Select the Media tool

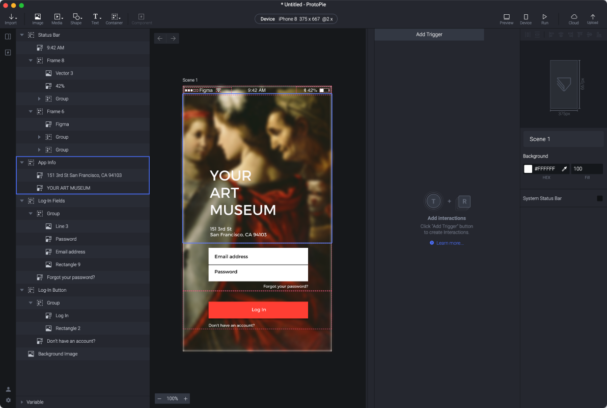pos(57,19)
